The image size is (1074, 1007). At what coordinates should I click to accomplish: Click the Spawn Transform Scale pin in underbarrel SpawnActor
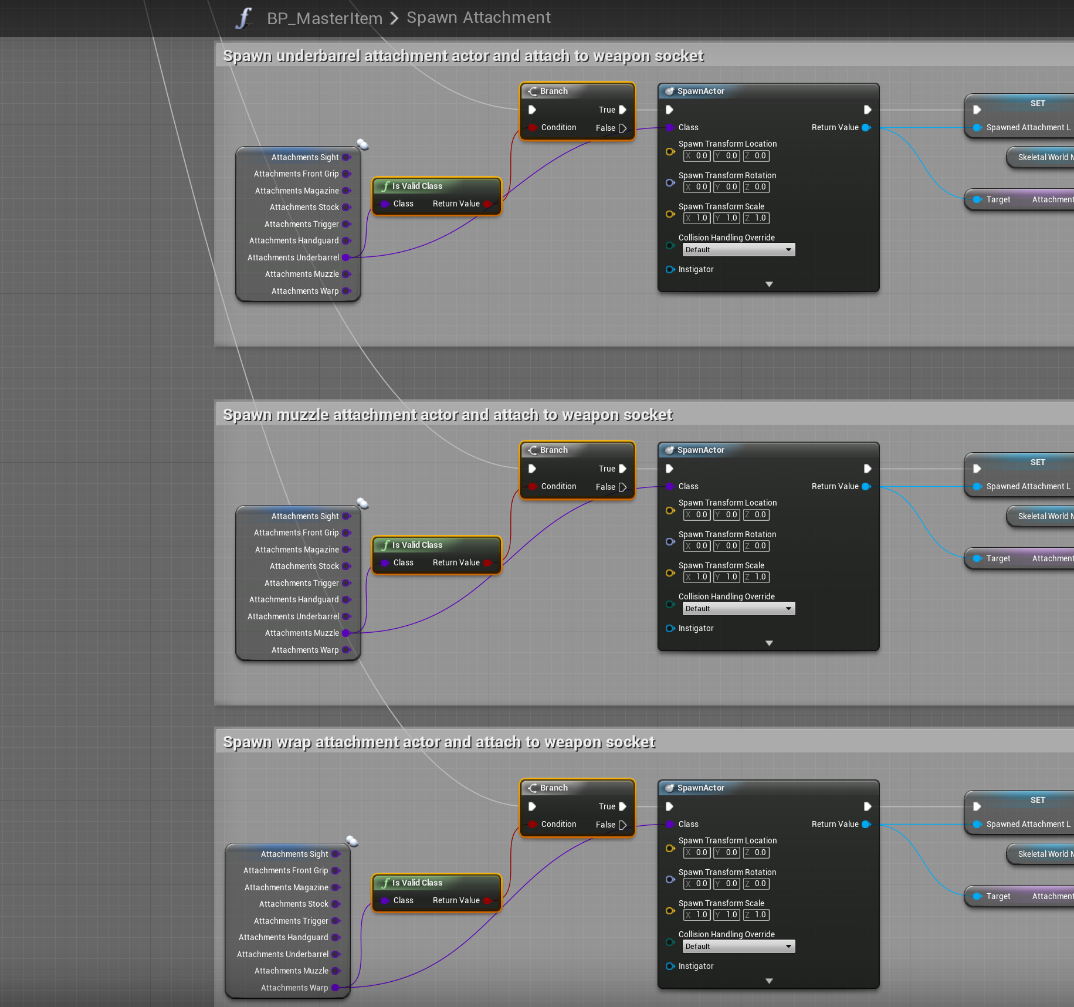tap(670, 214)
